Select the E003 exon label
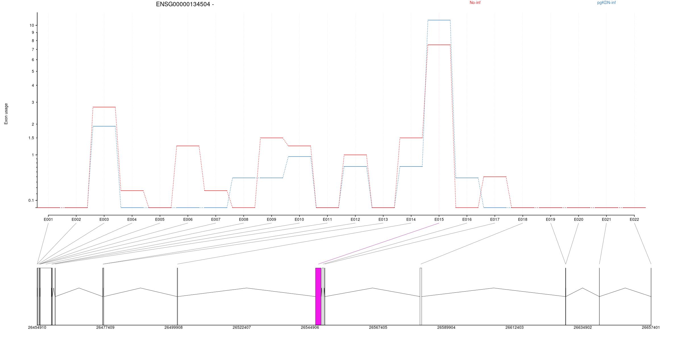The width and height of the screenshot is (682, 341). [104, 219]
